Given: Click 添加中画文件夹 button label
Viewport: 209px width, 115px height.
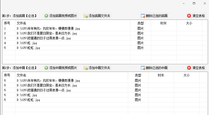Looking at the screenshot, I should tap(99, 68).
